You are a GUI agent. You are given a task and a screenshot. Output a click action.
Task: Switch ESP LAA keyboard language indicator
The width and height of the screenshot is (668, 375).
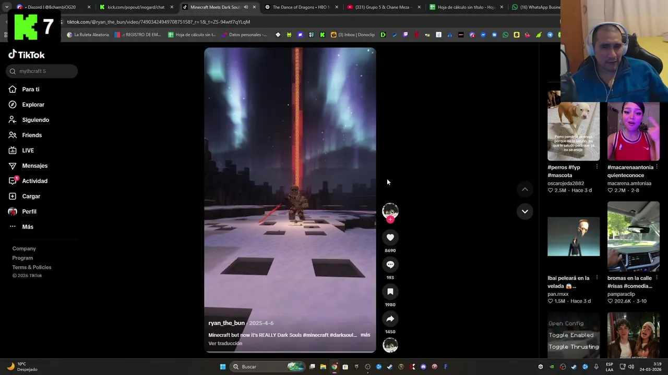(x=610, y=367)
